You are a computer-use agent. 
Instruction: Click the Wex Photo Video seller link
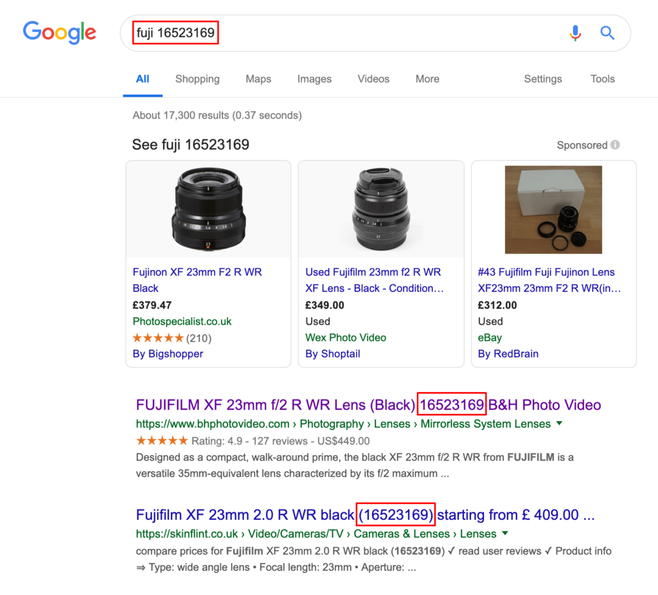coord(346,337)
